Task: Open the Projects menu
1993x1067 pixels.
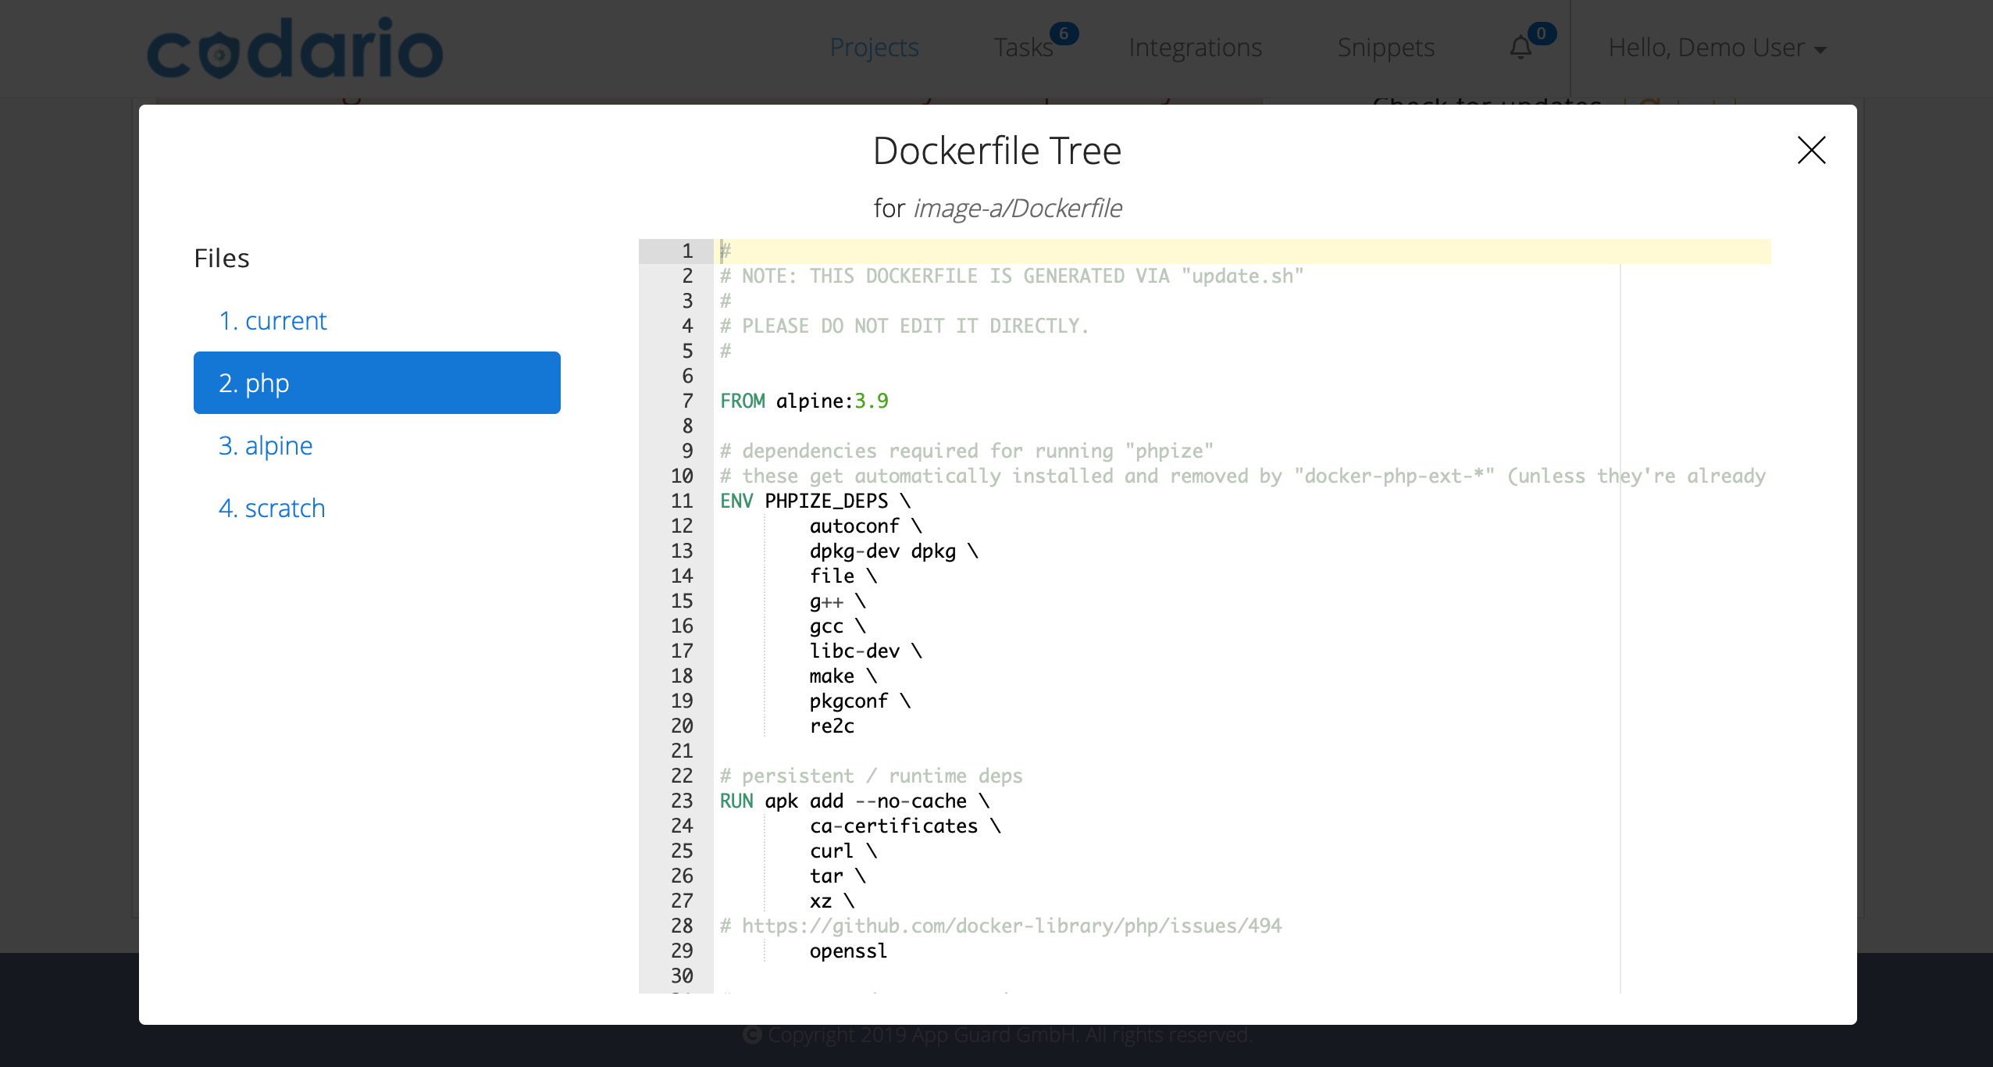Action: coord(874,48)
